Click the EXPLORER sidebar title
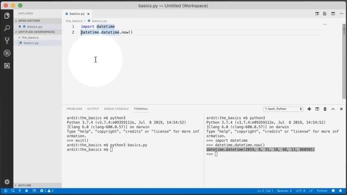The image size is (347, 195). [x=25, y=14]
